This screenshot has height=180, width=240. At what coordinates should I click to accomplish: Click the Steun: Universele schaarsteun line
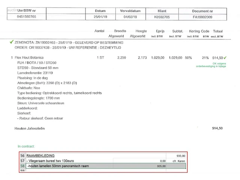pyautogui.click(x=41, y=103)
